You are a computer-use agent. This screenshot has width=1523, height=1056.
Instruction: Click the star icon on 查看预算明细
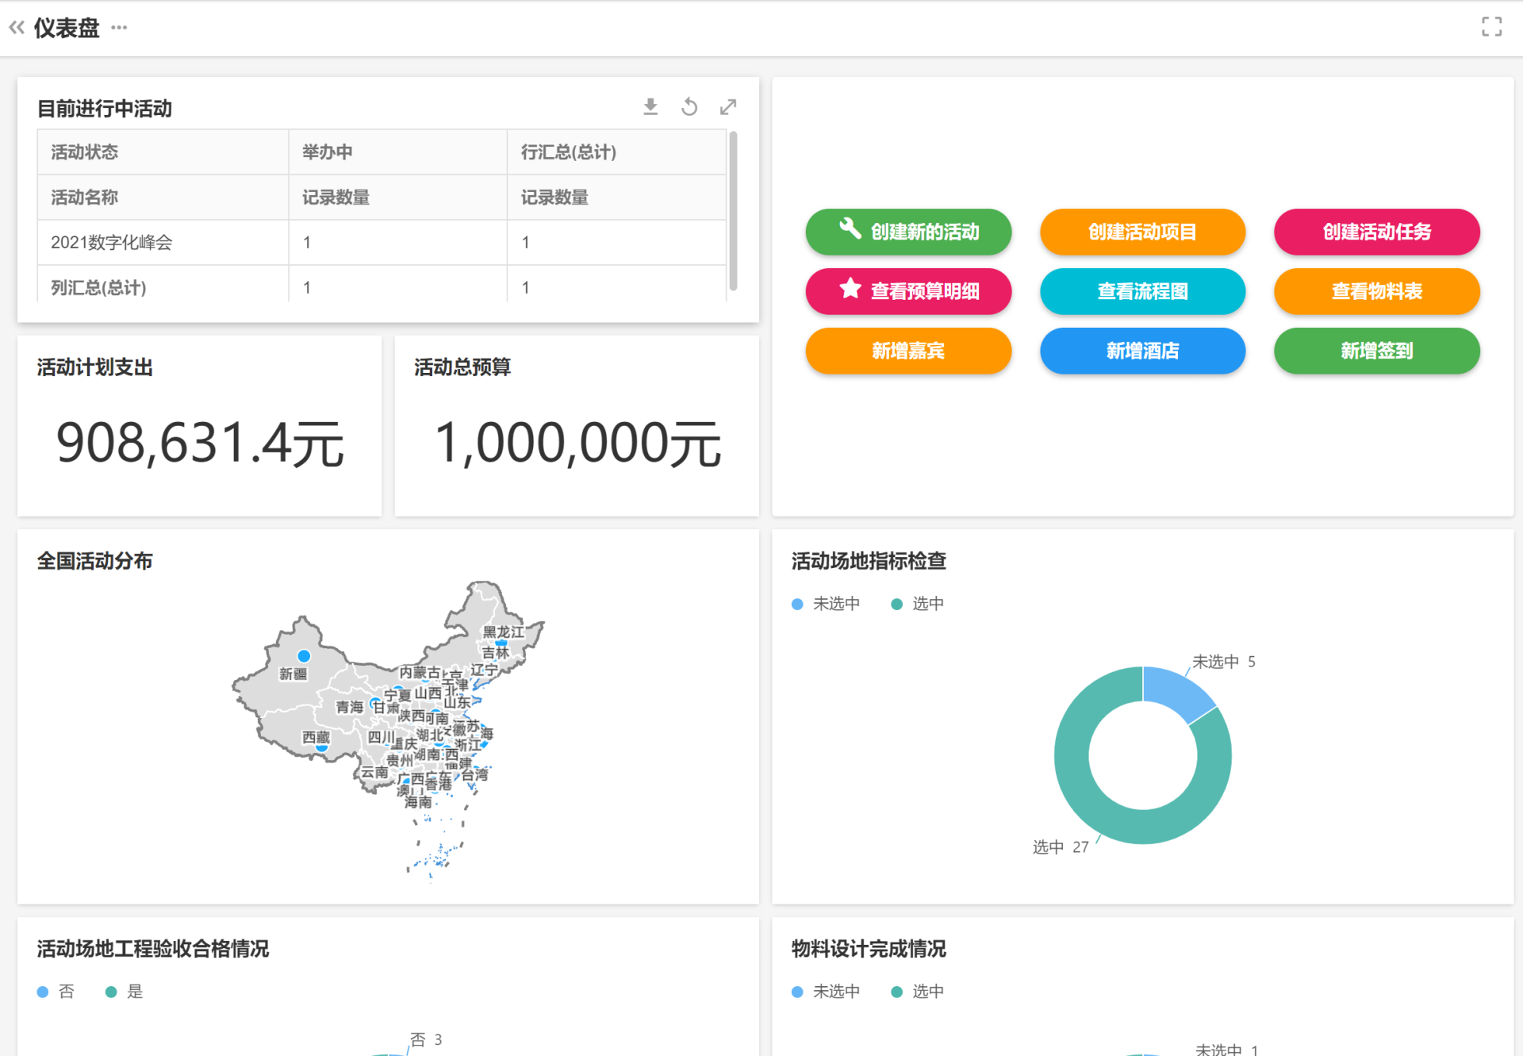click(x=850, y=289)
